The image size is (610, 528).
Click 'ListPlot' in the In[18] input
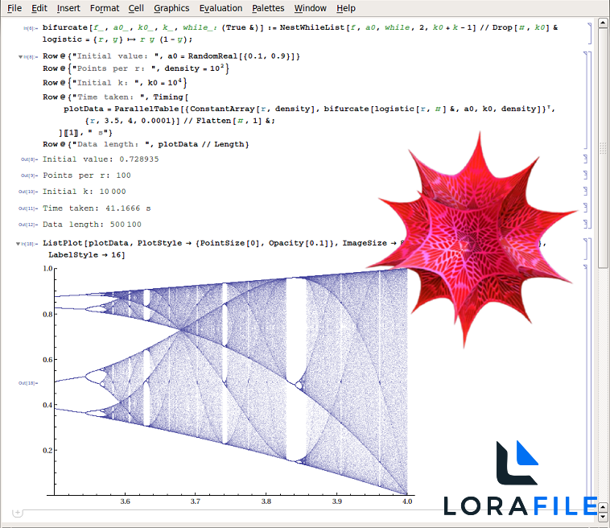pos(63,243)
